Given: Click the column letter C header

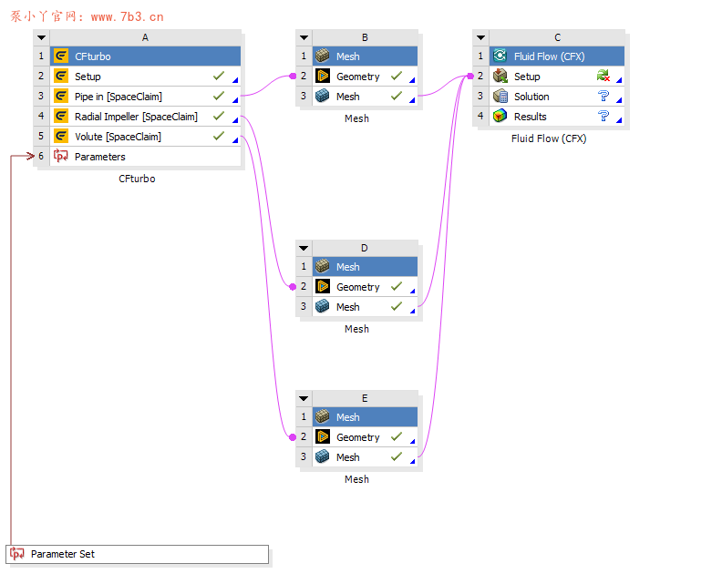Looking at the screenshot, I should tap(557, 37).
